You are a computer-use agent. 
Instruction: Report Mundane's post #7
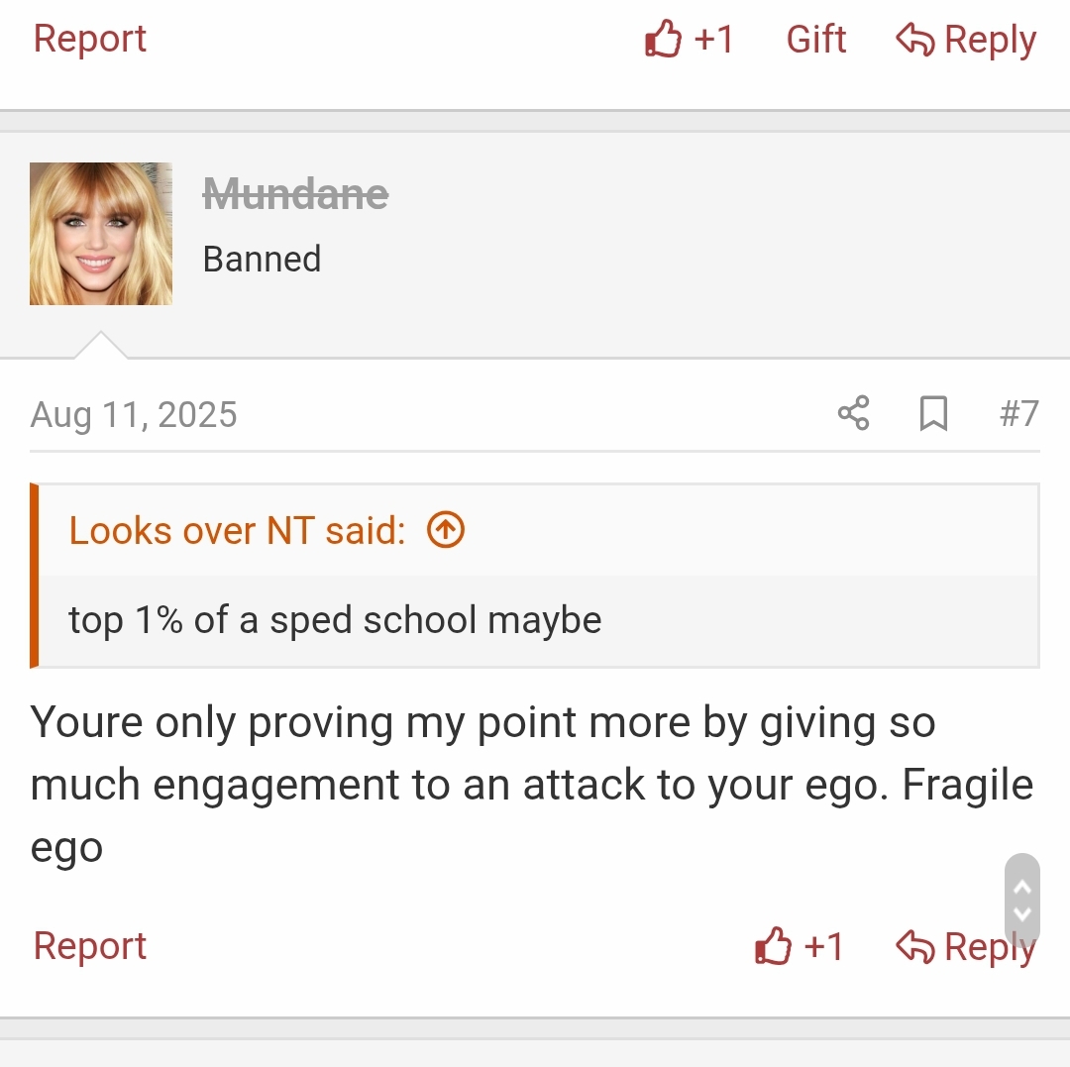coord(90,946)
